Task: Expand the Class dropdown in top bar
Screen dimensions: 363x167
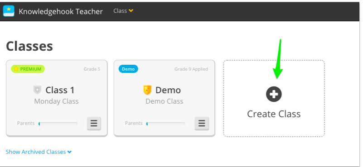Action: (x=123, y=11)
